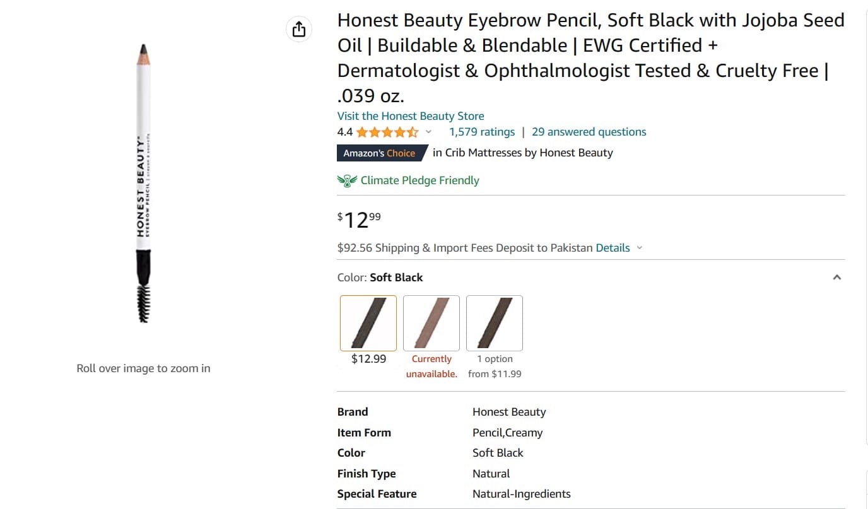
Task: Select the Soft Black color swatch
Action: (x=368, y=323)
